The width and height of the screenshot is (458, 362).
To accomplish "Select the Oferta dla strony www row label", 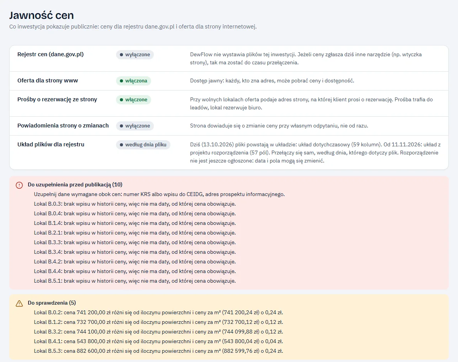I will click(47, 80).
